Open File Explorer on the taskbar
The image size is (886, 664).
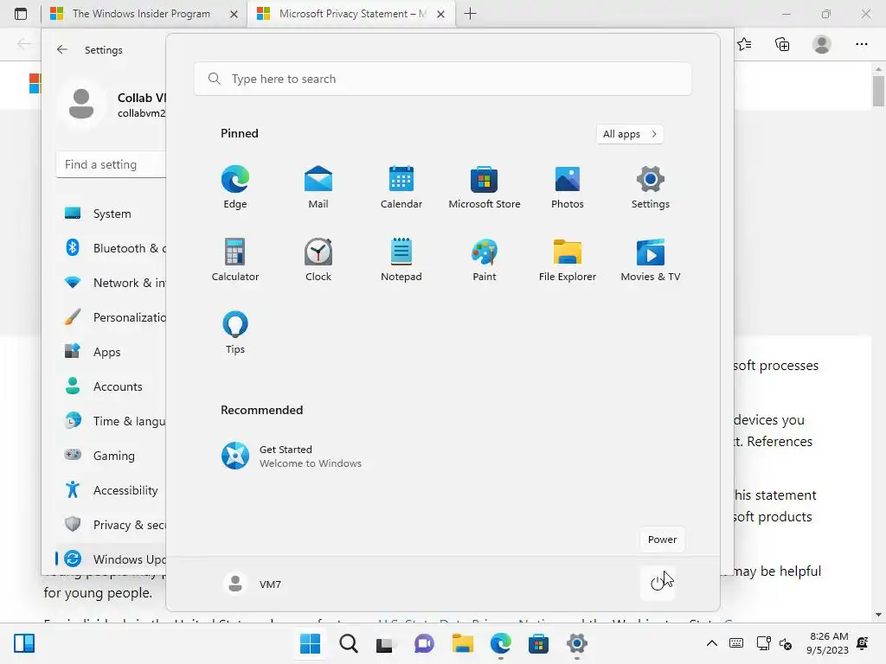coord(462,643)
